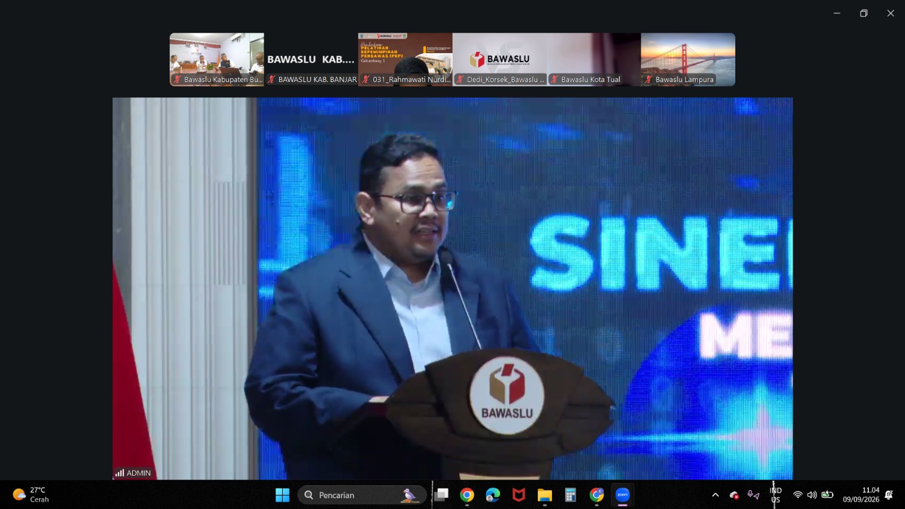Open the clock showing 11.04 09/09/2026

pyautogui.click(x=861, y=495)
